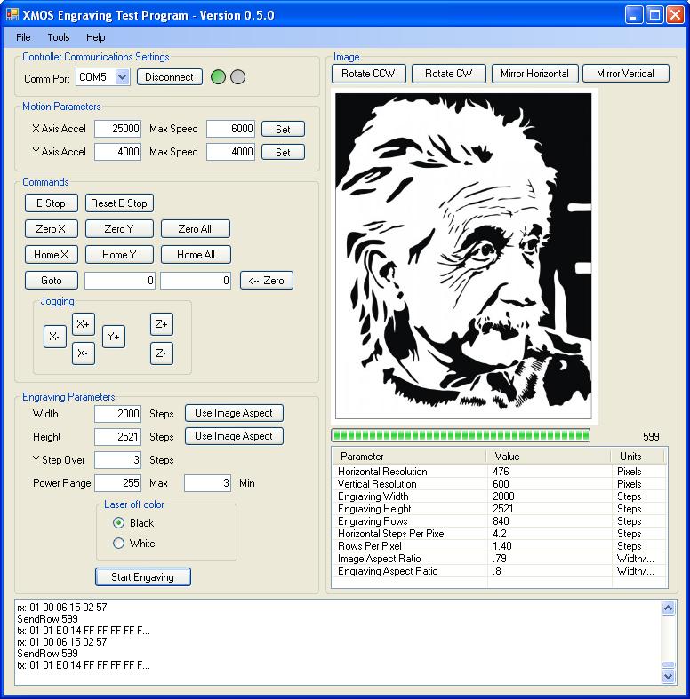
Task: Edit the X axis Max Speed field
Action: point(230,129)
